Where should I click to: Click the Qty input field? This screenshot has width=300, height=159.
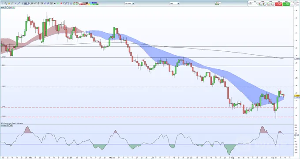(255, 4)
